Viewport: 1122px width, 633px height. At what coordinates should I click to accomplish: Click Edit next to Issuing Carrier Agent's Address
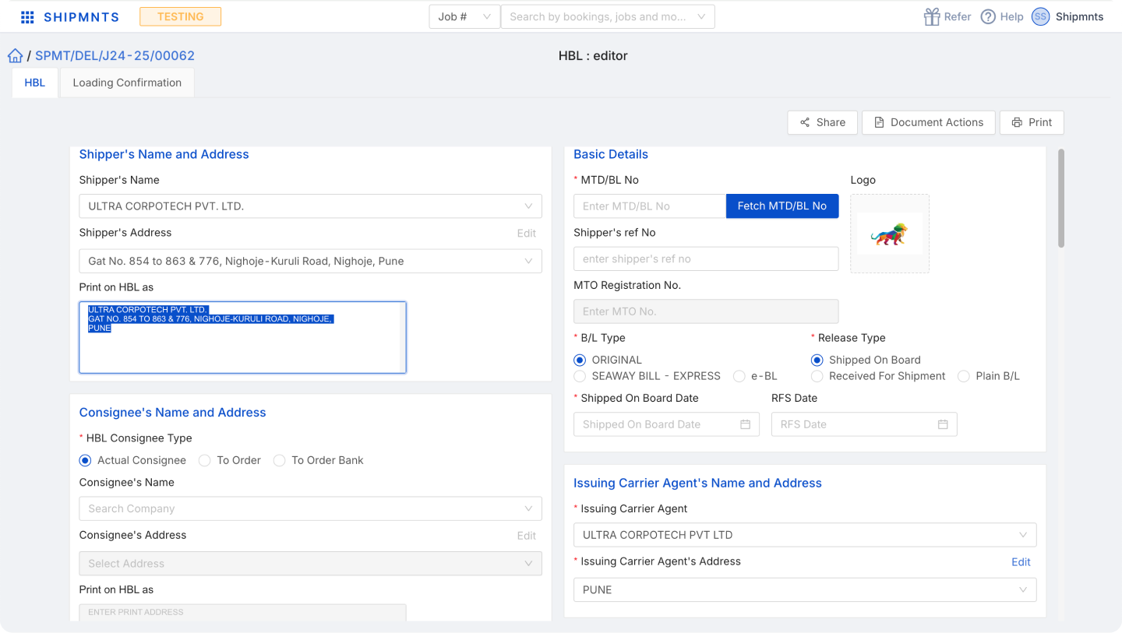(x=1021, y=562)
